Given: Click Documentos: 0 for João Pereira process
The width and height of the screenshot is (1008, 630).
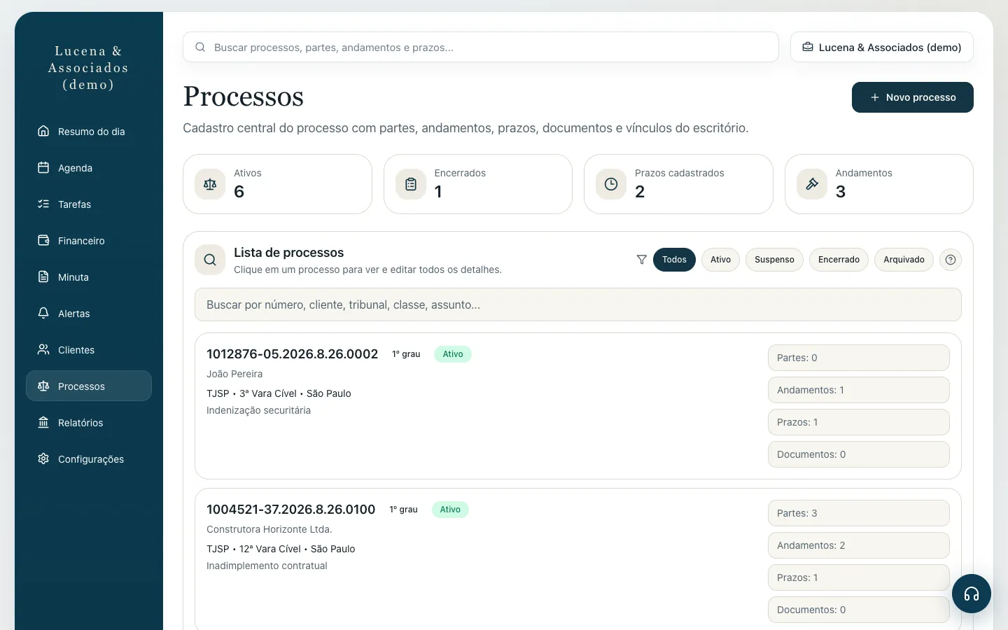Looking at the screenshot, I should tap(859, 454).
